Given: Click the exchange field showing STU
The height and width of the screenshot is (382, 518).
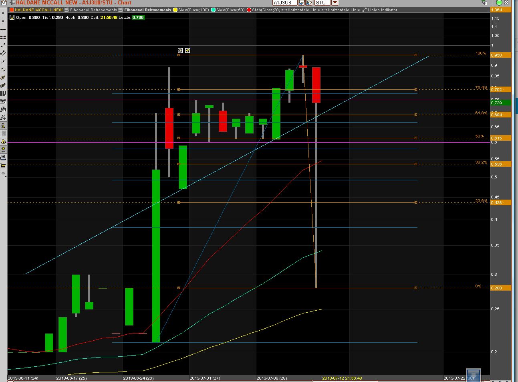Looking at the screenshot, I should coord(323,2).
